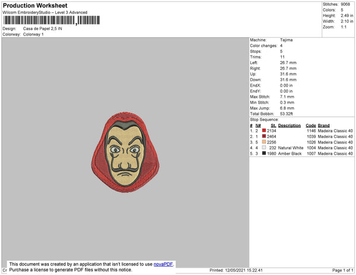Viewport: 356px width, 275px height.
Task: Click the thread code '1146'
Action: (311, 131)
